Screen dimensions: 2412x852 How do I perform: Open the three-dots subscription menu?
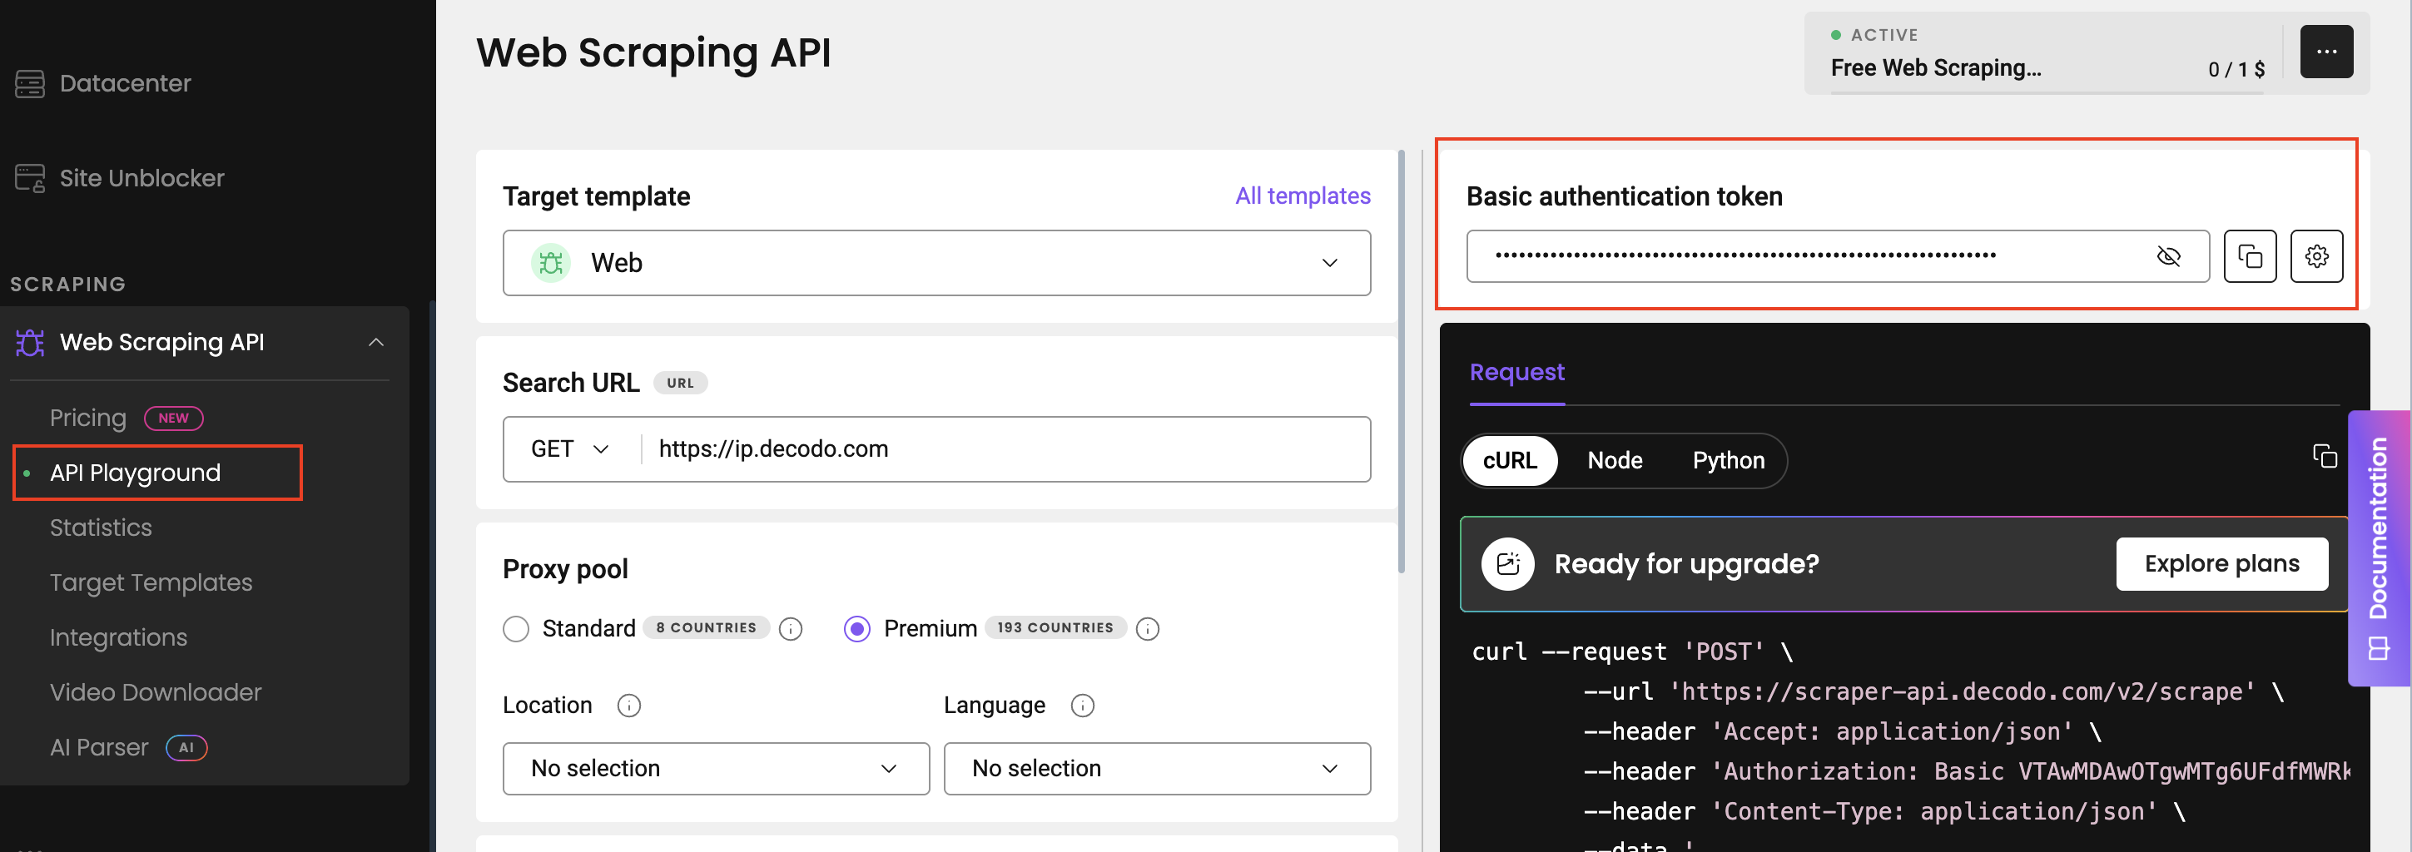click(x=2327, y=52)
